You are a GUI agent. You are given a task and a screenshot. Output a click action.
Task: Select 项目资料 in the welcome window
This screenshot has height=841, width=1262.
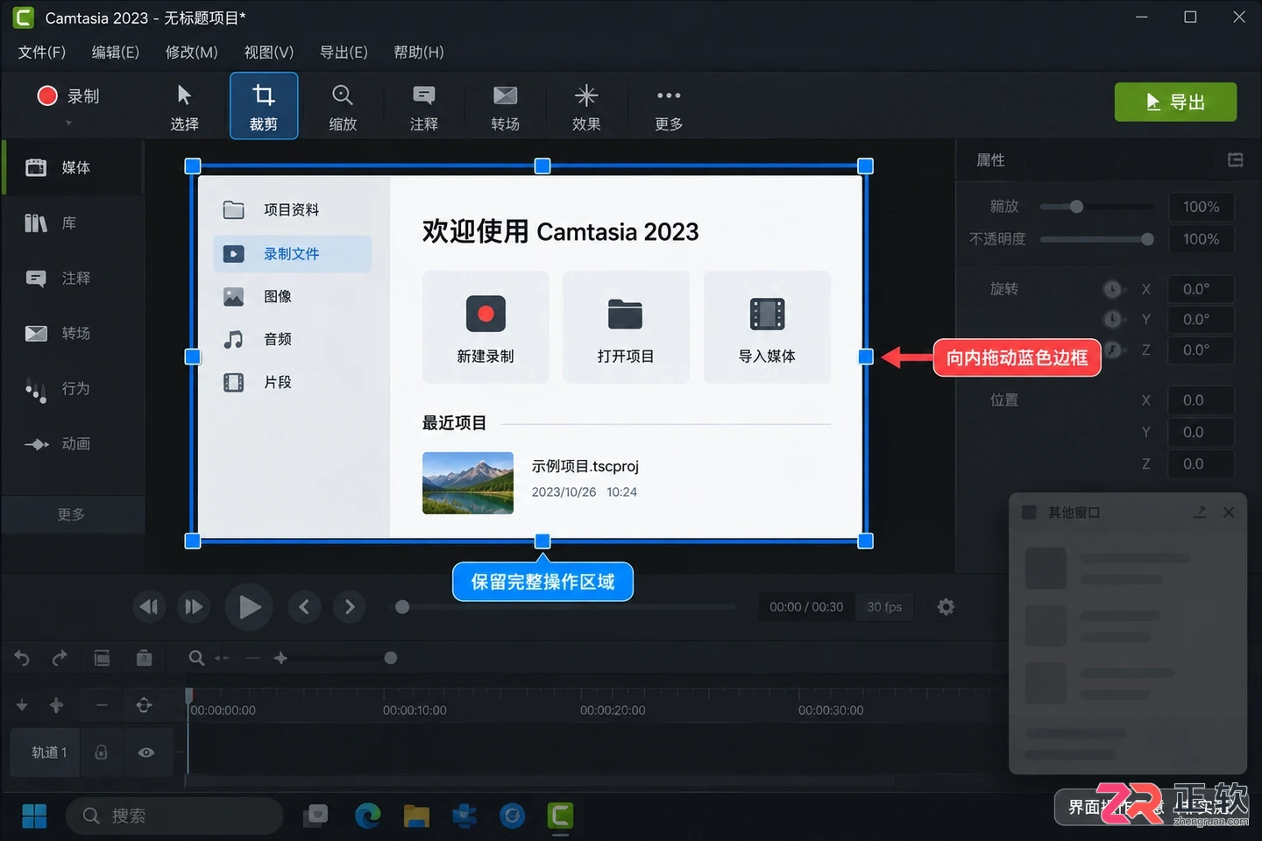point(292,210)
